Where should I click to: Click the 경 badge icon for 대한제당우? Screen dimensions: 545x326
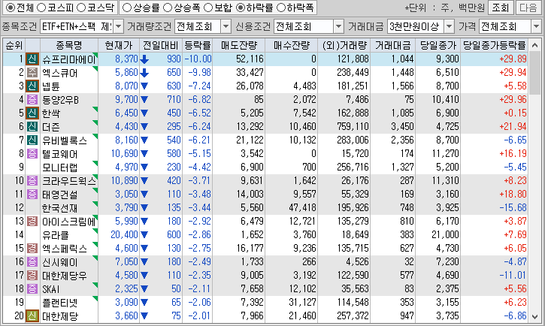[32, 276]
